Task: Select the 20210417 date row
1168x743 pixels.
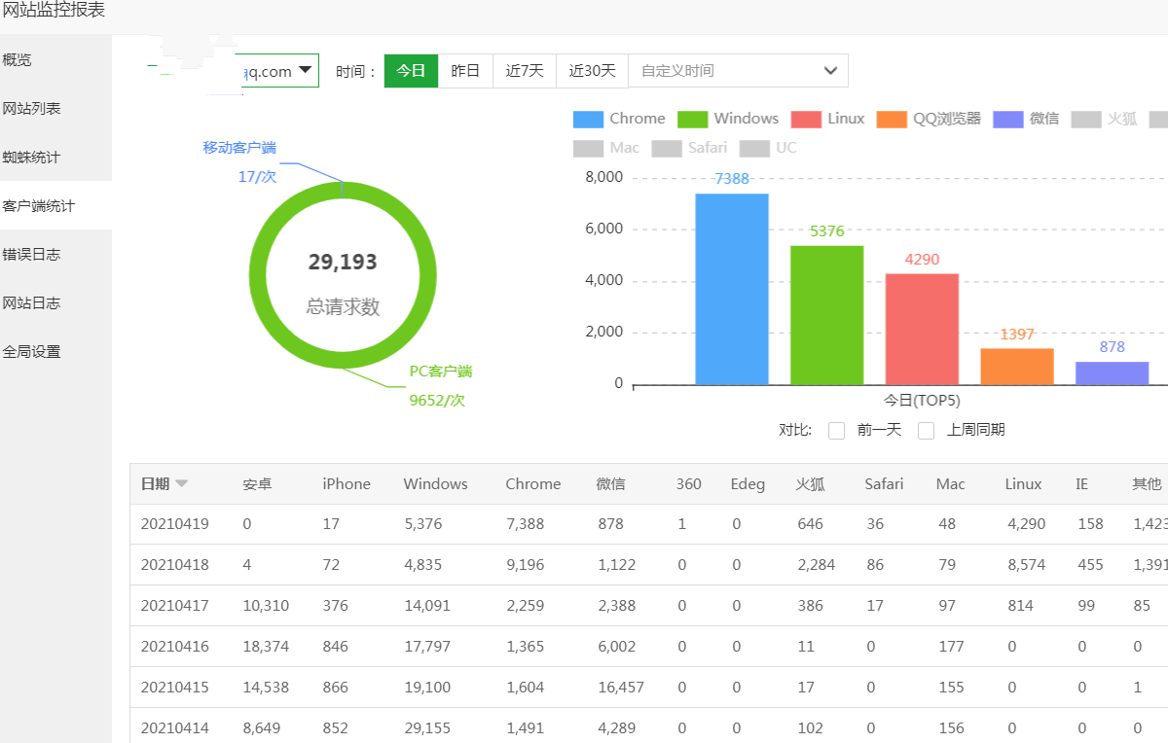Action: 648,606
